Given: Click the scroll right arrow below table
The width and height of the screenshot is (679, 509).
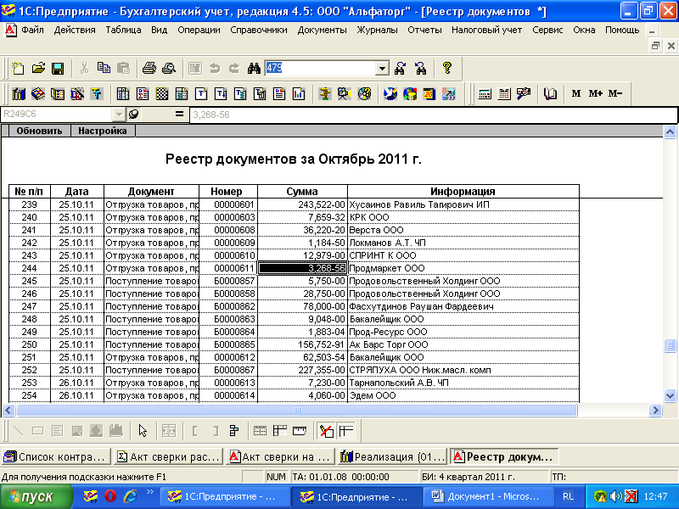Looking at the screenshot, I should click(x=655, y=410).
